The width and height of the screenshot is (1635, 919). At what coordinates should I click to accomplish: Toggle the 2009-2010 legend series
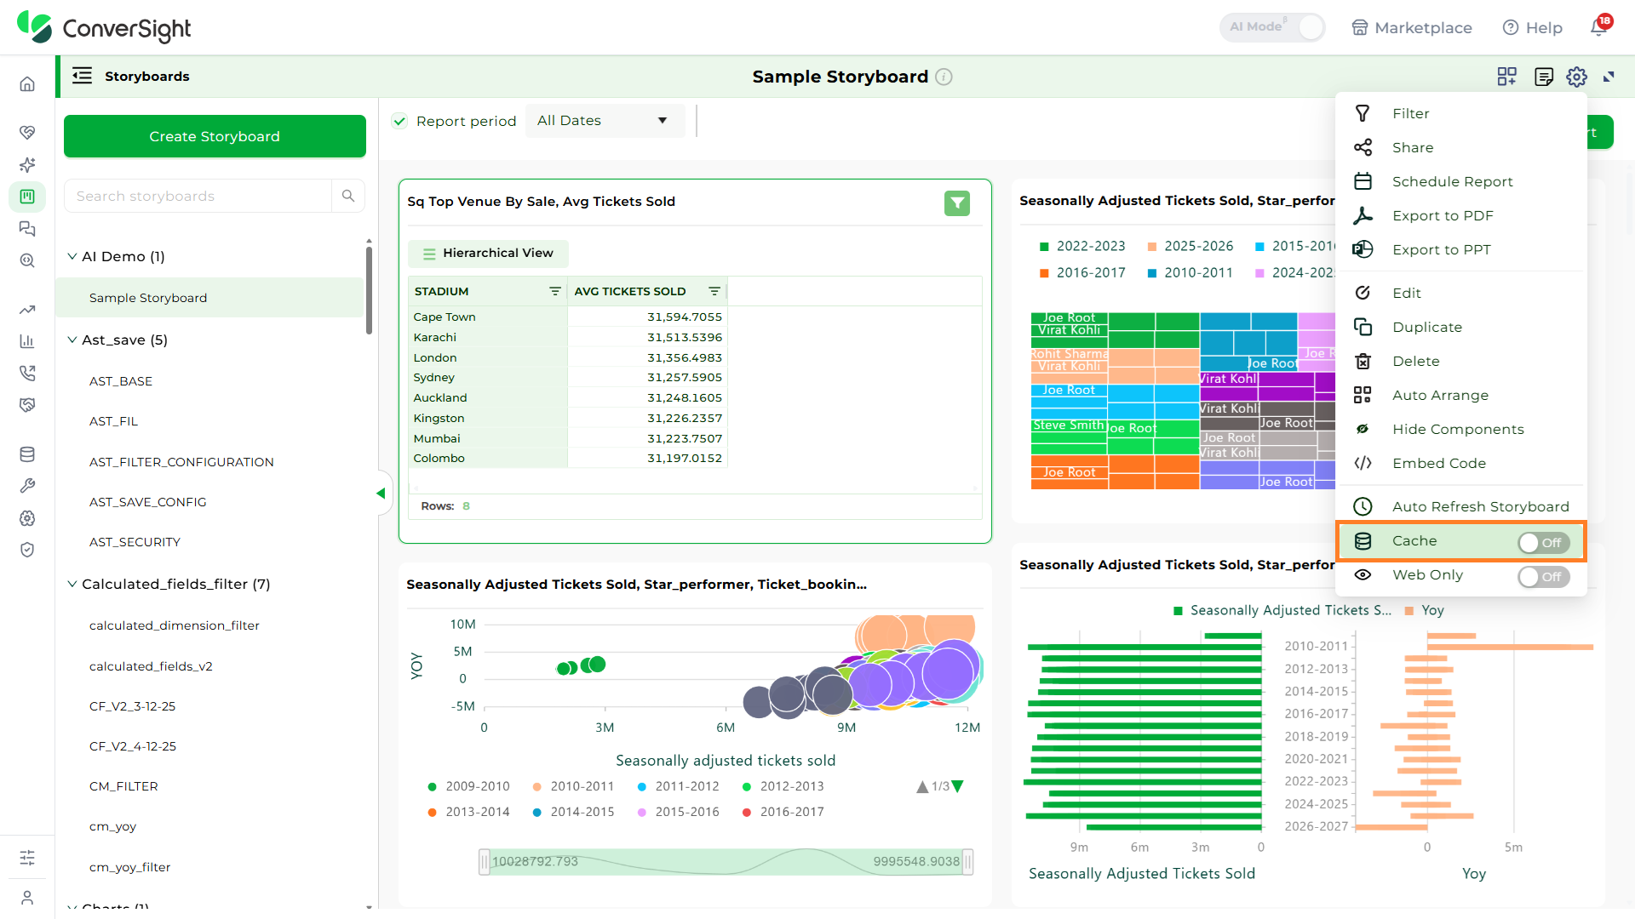pyautogui.click(x=468, y=786)
